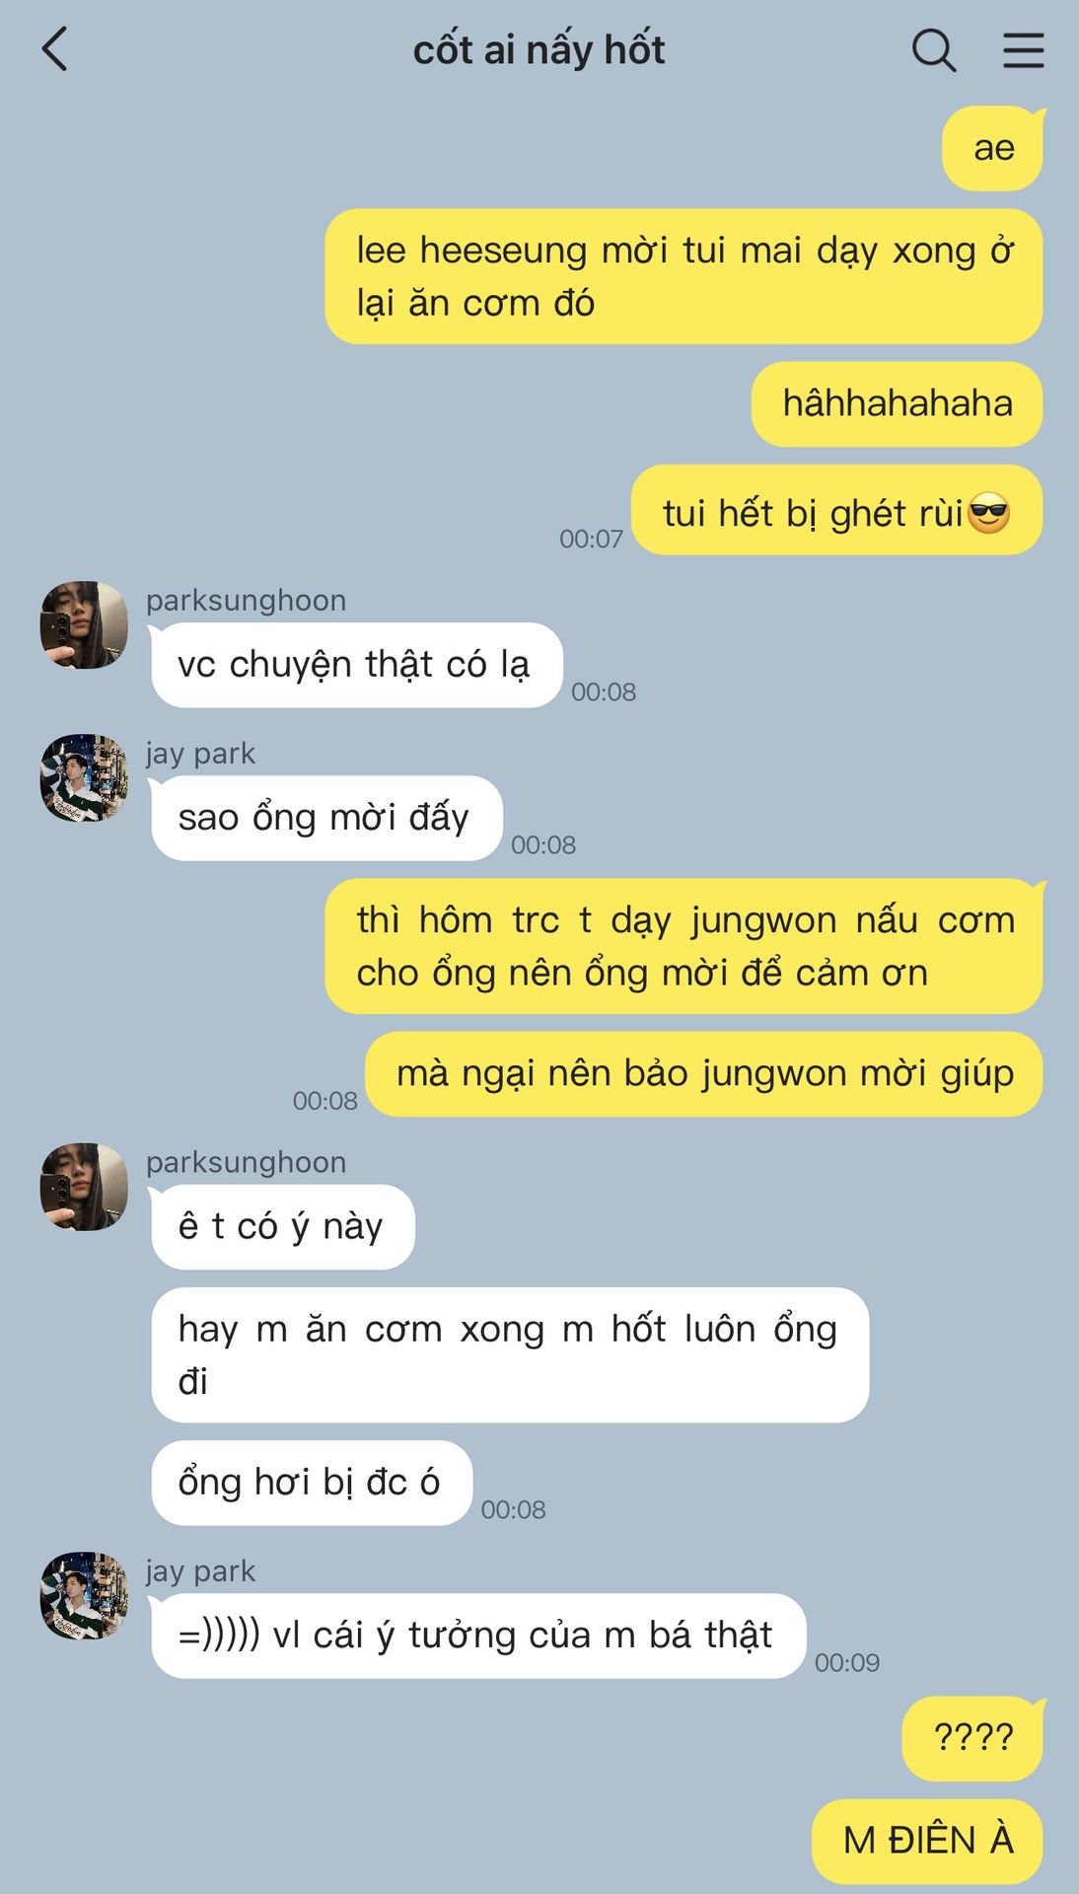The image size is (1079, 1894).
Task: Tap the '????' message bubble
Action: (x=972, y=1738)
